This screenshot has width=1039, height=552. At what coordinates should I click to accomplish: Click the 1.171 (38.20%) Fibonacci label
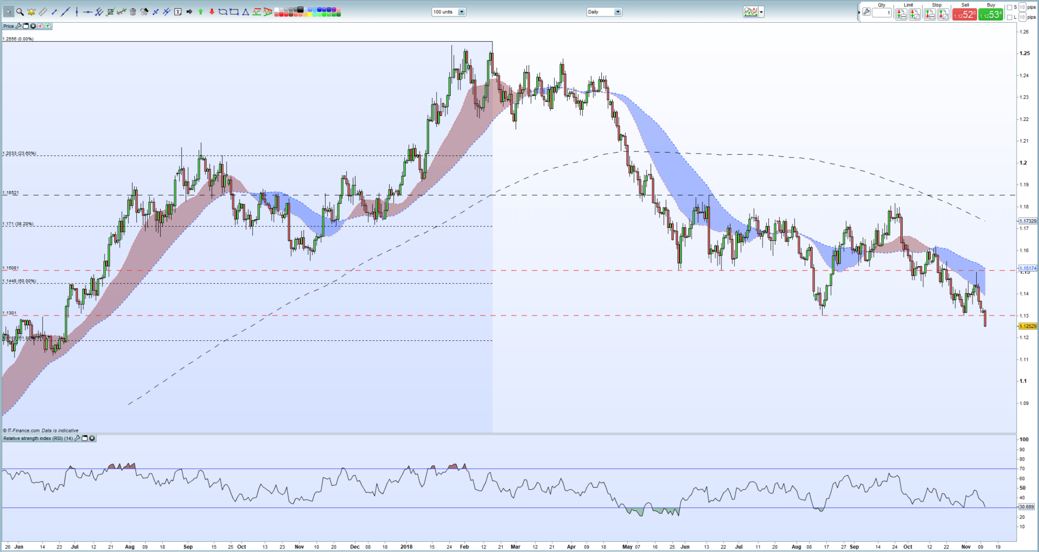point(18,224)
